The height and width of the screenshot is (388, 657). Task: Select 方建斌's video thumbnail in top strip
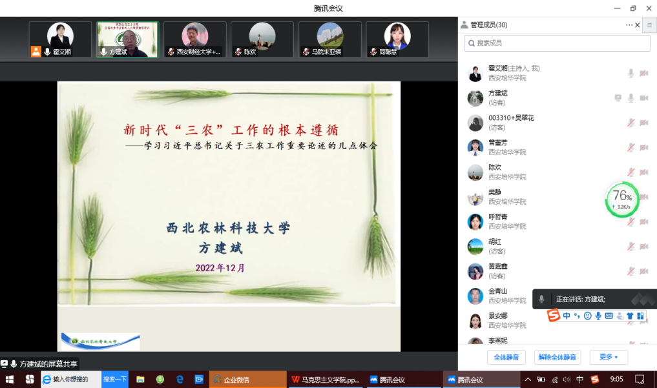pyautogui.click(x=127, y=39)
